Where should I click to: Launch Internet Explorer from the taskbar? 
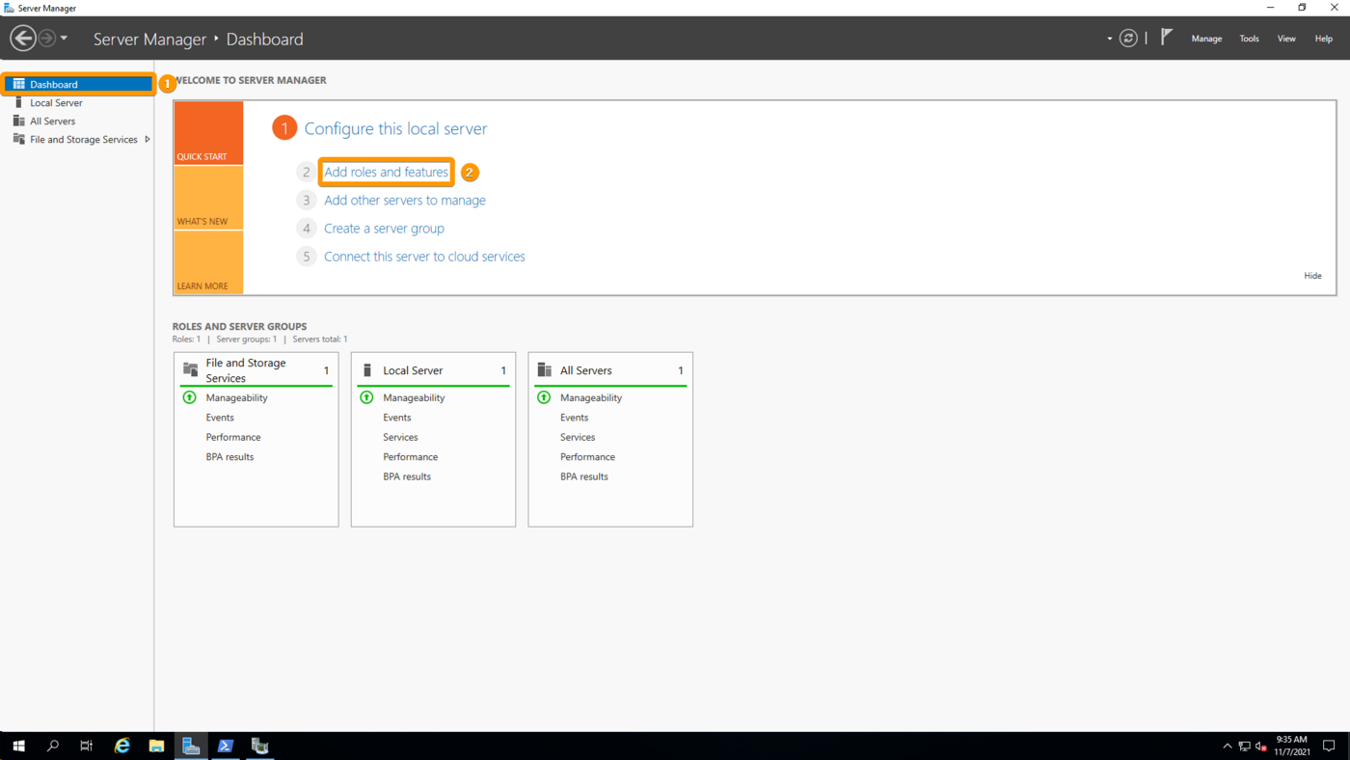pos(121,746)
